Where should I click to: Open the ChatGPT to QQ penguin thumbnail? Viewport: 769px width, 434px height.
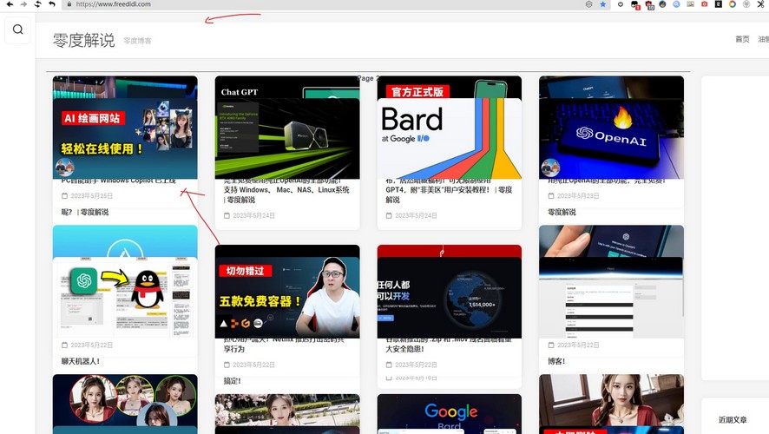(x=125, y=297)
